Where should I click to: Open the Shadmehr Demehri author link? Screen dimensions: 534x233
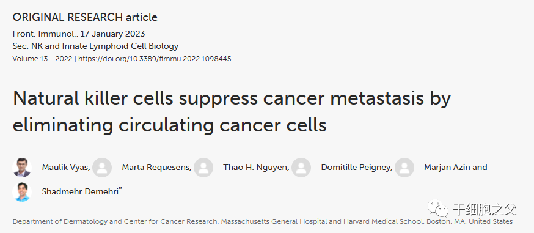click(80, 192)
